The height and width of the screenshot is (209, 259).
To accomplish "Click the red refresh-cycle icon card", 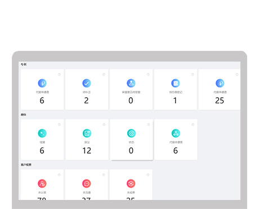I will click(x=131, y=184).
